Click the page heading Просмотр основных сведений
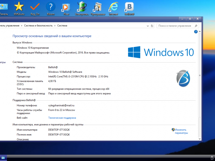Viewport: 215px width, 161px height. click(52, 36)
